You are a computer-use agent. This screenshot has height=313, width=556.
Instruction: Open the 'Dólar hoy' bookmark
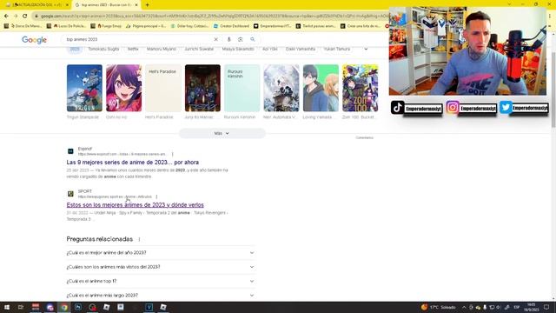pos(189,26)
